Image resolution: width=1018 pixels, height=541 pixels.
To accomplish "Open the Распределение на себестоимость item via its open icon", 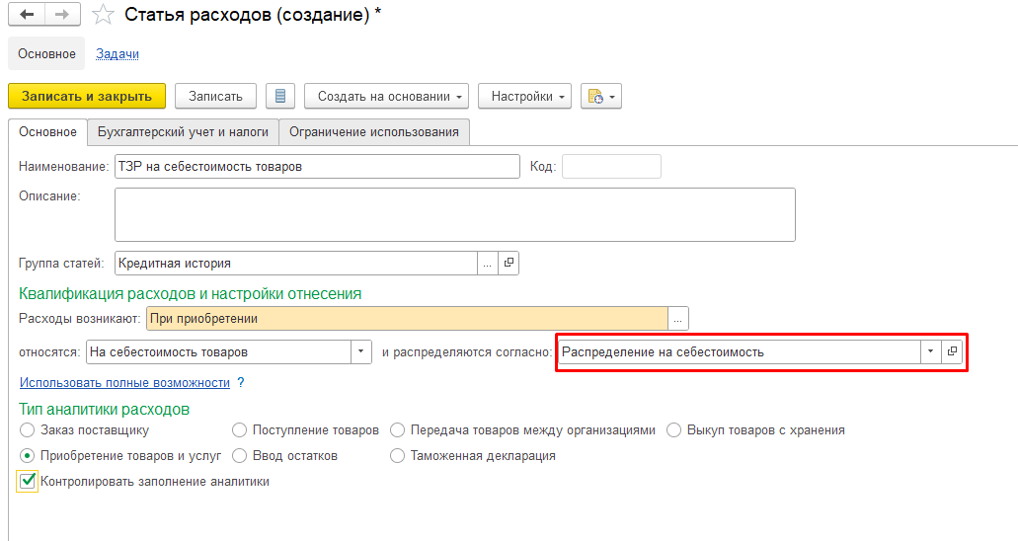I will 952,351.
